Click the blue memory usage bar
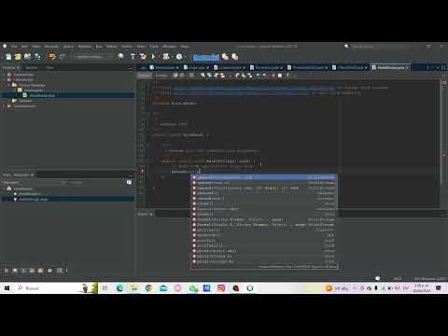 (x=206, y=57)
